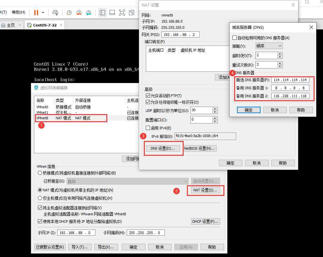
Task: Click the 子网掩码(M) field
Action: (x=145, y=233)
